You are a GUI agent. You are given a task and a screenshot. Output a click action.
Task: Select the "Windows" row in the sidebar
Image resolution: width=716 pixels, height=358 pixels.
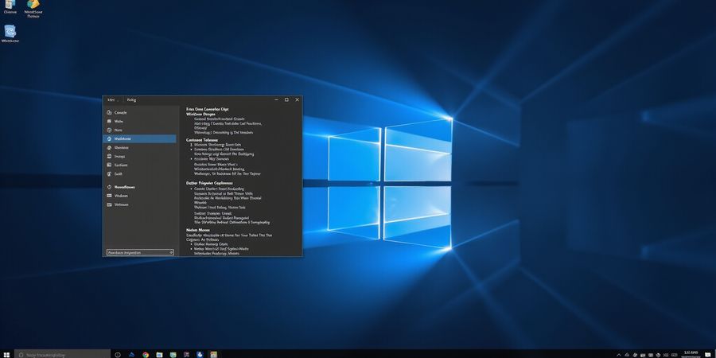[x=140, y=196]
